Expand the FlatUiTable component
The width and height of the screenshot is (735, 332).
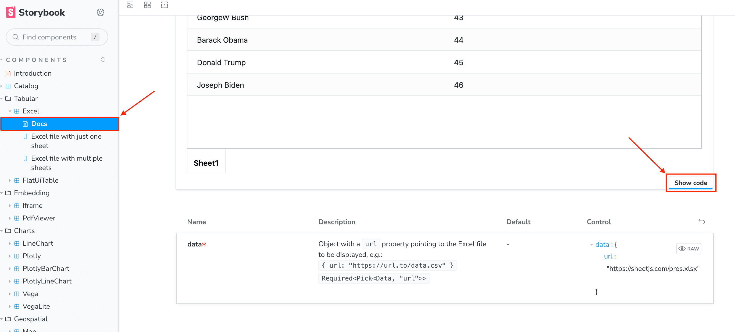pyautogui.click(x=9, y=180)
